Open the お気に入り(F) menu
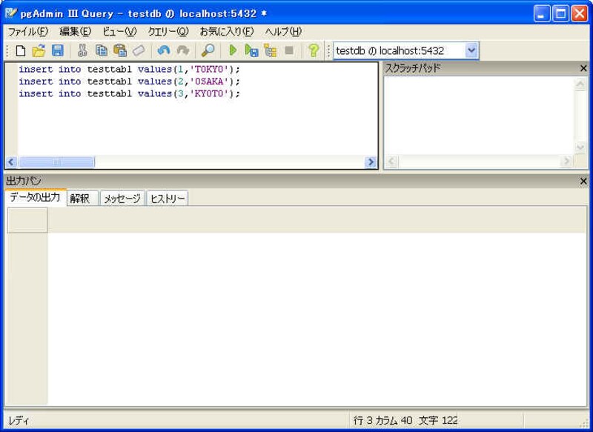 (x=226, y=32)
